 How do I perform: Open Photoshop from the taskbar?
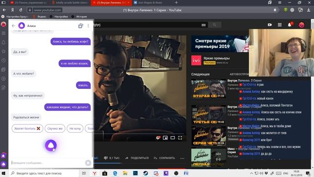tap(135, 173)
